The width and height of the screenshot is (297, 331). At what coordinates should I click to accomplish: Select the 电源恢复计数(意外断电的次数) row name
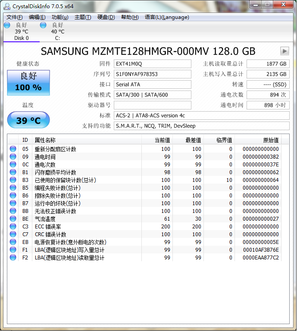[x=71, y=242]
